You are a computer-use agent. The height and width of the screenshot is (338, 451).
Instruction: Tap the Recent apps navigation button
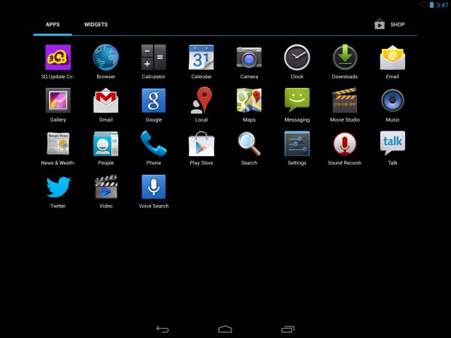pyautogui.click(x=288, y=329)
